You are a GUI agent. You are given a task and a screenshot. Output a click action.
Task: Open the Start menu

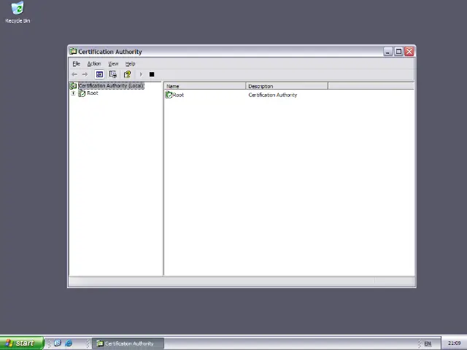point(22,343)
